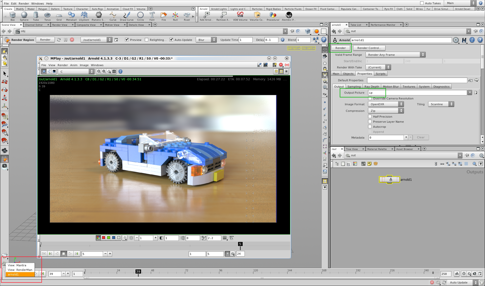Expand the Compression Zip dropdown
The width and height of the screenshot is (485, 286).
coord(386,111)
